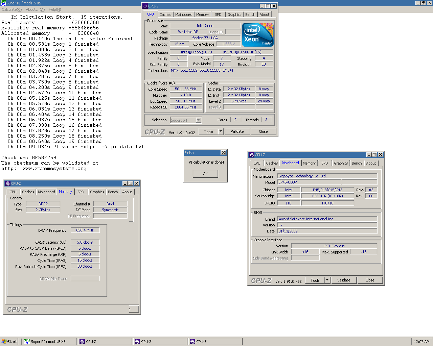Image resolution: width=433 pixels, height=346 pixels.
Task: Click Validate in top CPU-Z window
Action: coord(237,131)
